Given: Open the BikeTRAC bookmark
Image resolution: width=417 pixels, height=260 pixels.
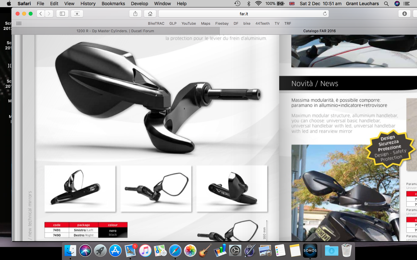Looking at the screenshot, I should (156, 23).
